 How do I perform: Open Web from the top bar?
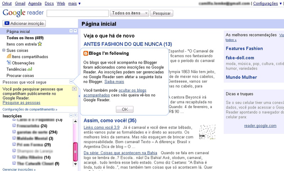tap(61, 4)
